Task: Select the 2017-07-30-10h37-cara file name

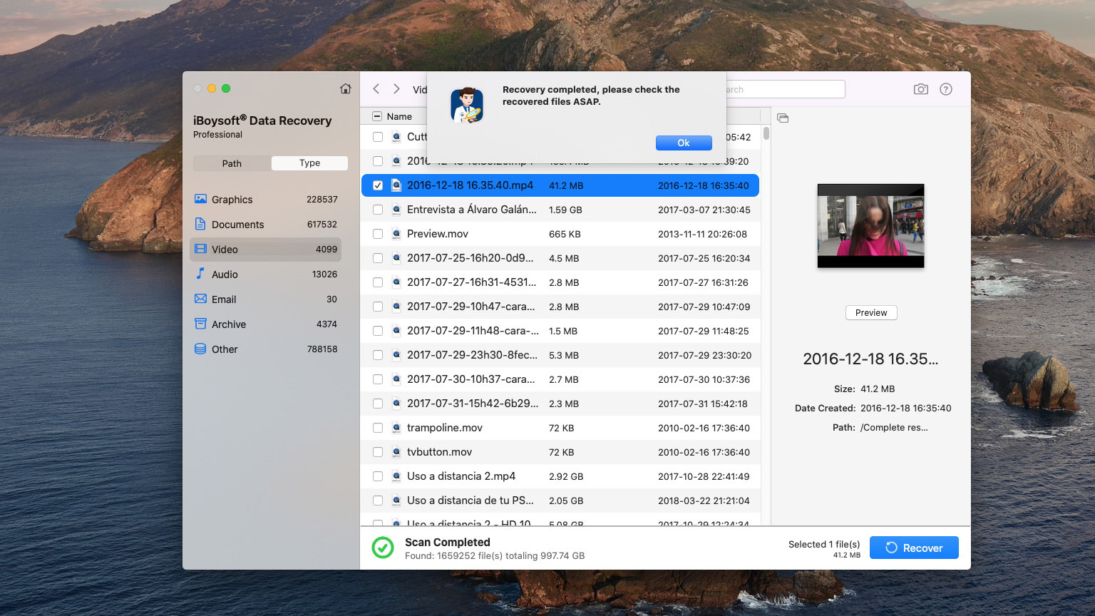Action: (471, 379)
